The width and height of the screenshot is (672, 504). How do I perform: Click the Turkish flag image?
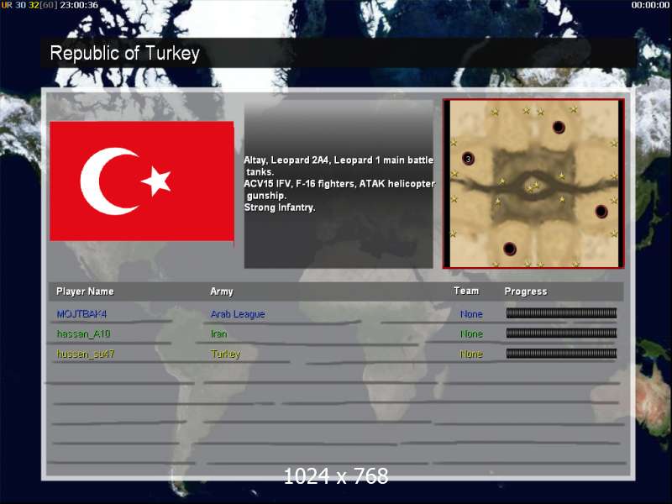[x=142, y=181]
